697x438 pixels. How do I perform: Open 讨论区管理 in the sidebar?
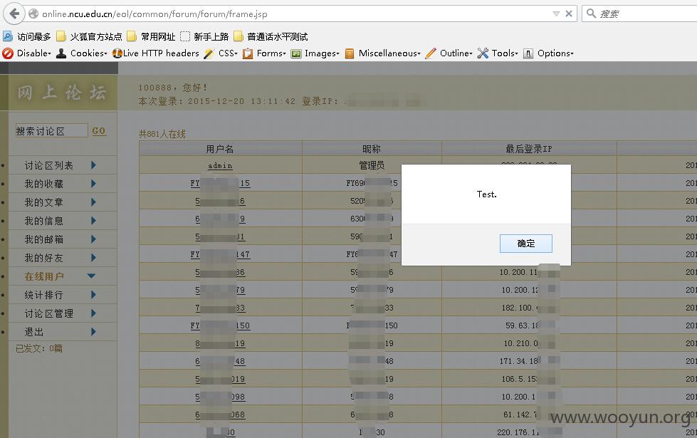pos(49,313)
